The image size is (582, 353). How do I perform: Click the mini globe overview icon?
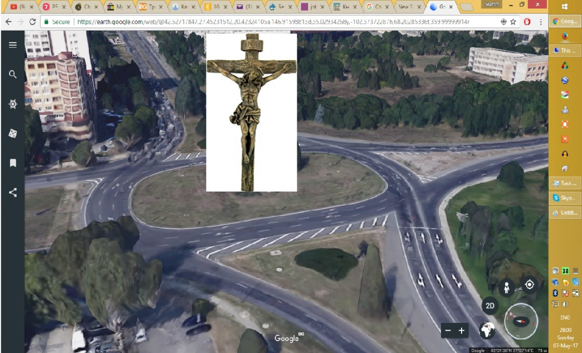(487, 330)
